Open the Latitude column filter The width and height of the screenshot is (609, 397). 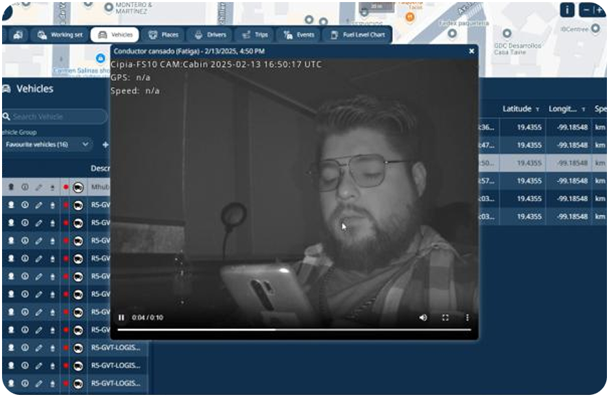point(537,109)
